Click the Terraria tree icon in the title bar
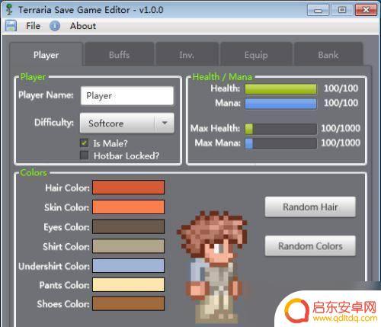The image size is (381, 327). tap(9, 10)
